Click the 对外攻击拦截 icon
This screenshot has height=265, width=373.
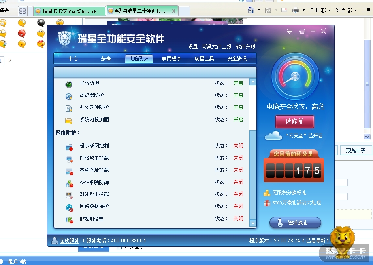tap(69, 195)
